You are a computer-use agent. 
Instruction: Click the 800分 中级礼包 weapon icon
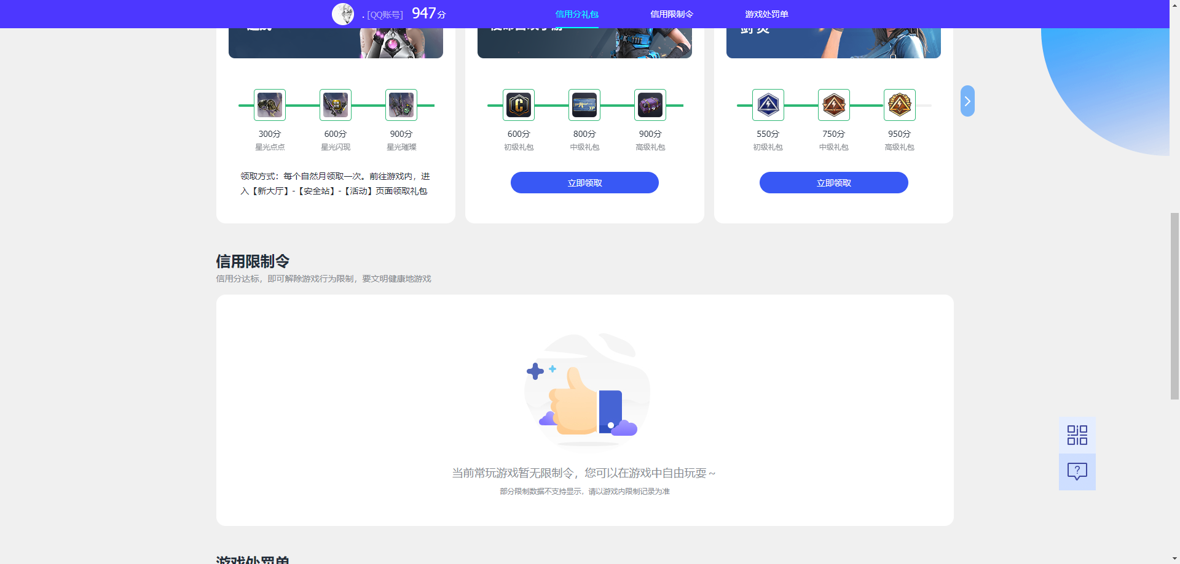coord(584,104)
